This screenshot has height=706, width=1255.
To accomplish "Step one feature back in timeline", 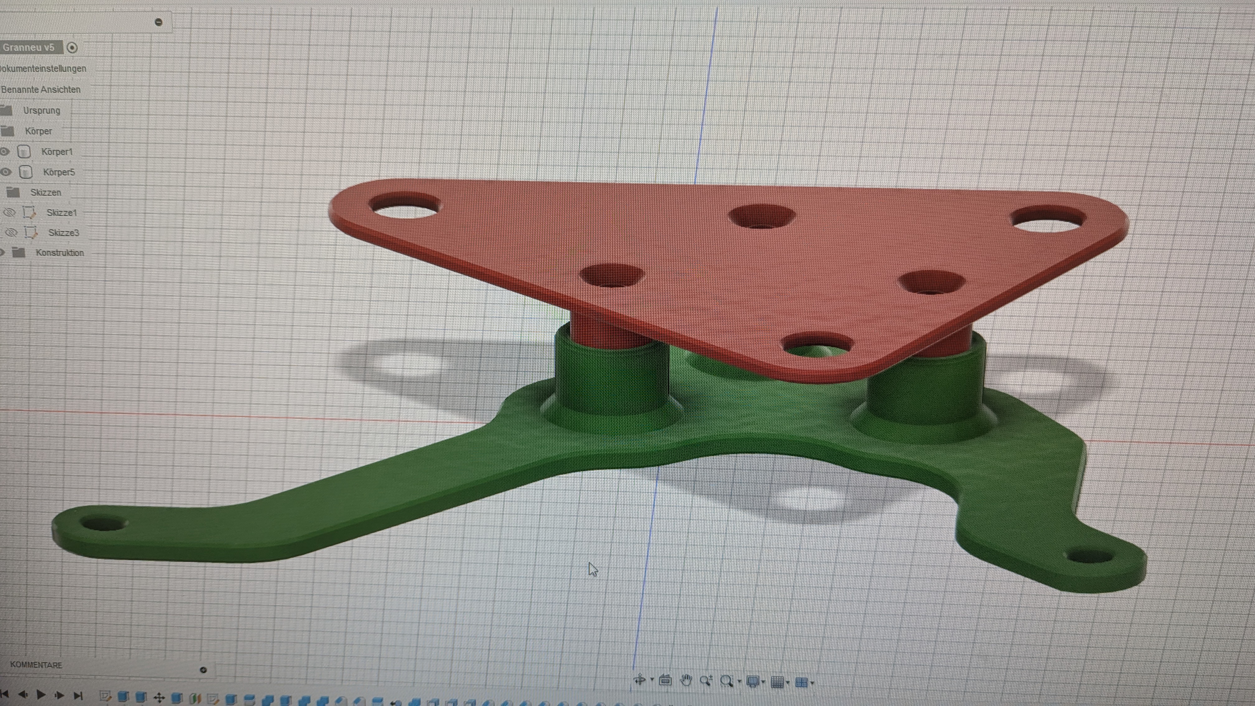I will [23, 694].
